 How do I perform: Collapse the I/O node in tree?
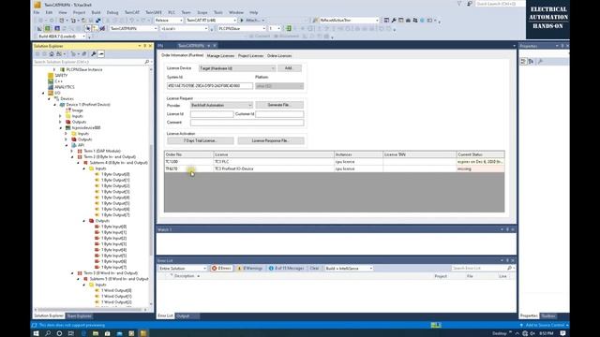pos(43,94)
